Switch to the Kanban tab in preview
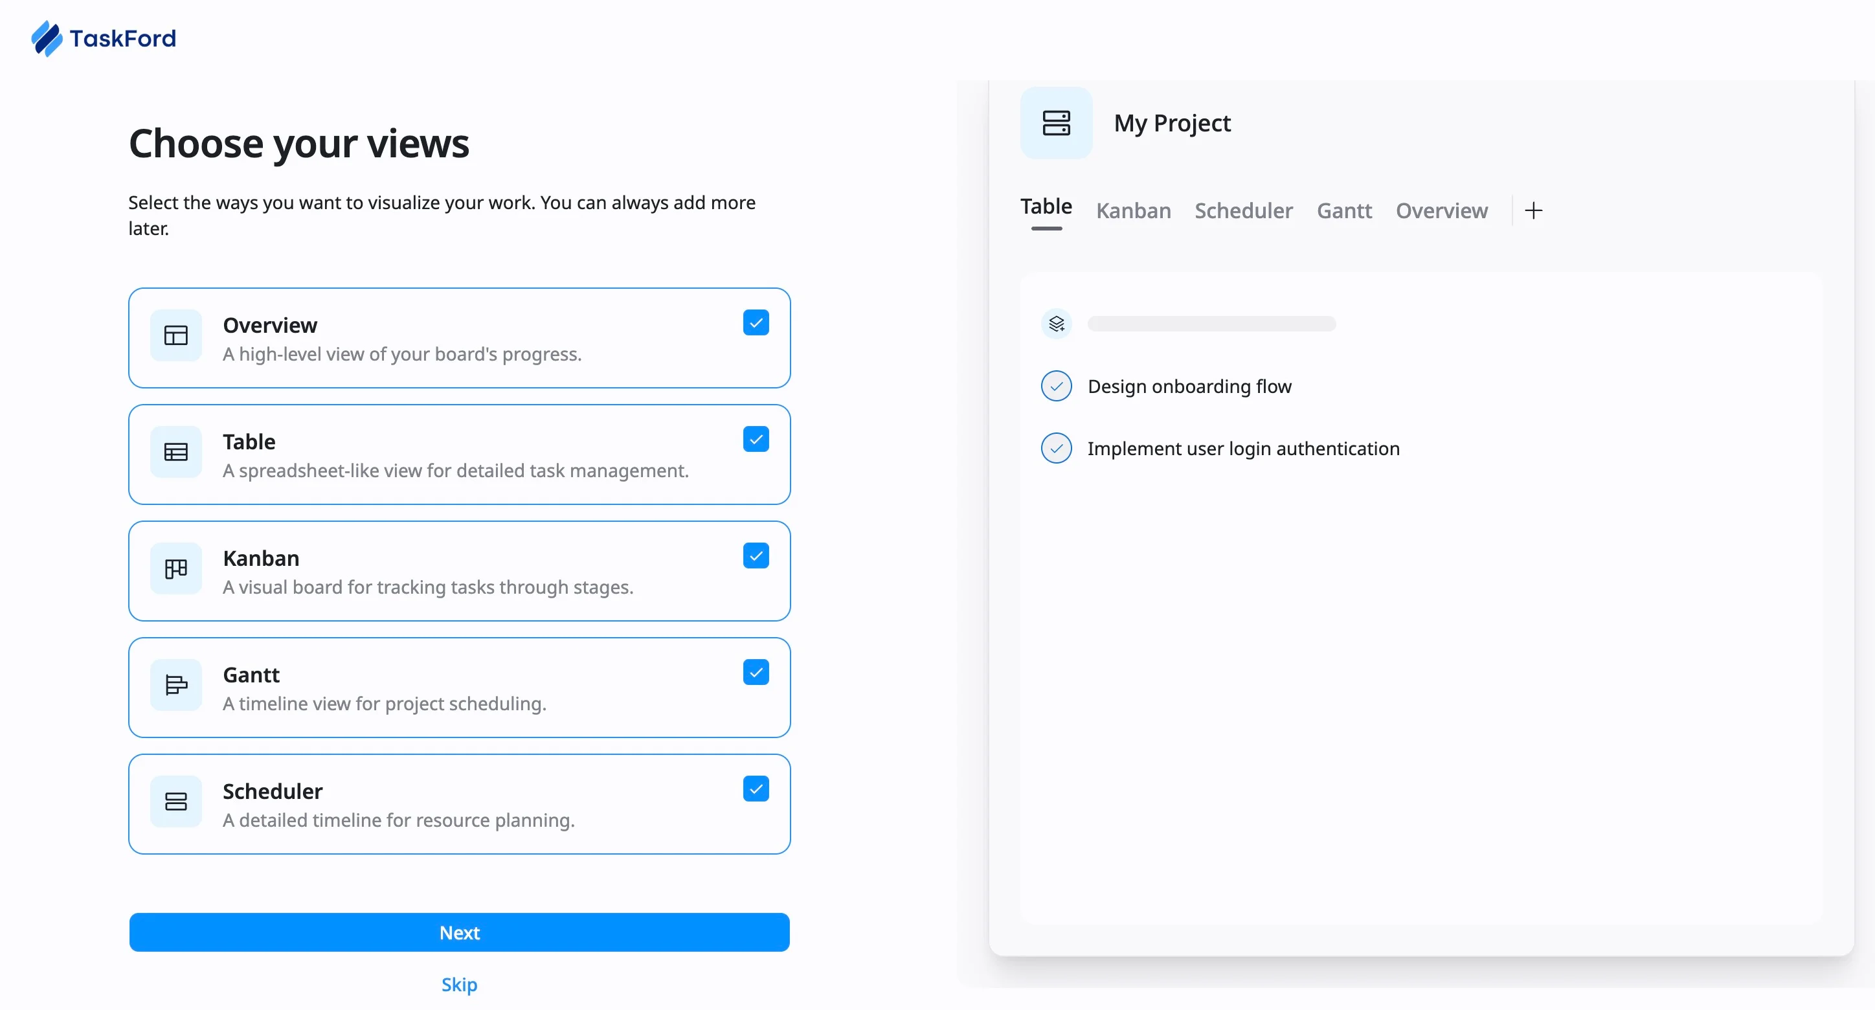This screenshot has width=1875, height=1010. click(x=1133, y=211)
